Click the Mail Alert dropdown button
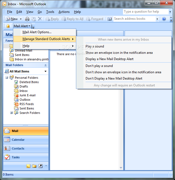This screenshot has width=175, height=180. [22, 26]
